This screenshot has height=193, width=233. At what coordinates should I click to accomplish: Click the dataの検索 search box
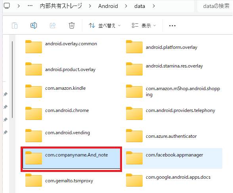click(215, 6)
